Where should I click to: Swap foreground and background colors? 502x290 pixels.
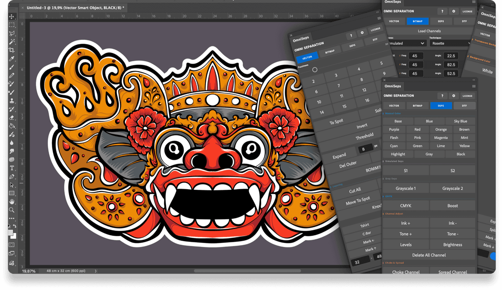click(15, 226)
